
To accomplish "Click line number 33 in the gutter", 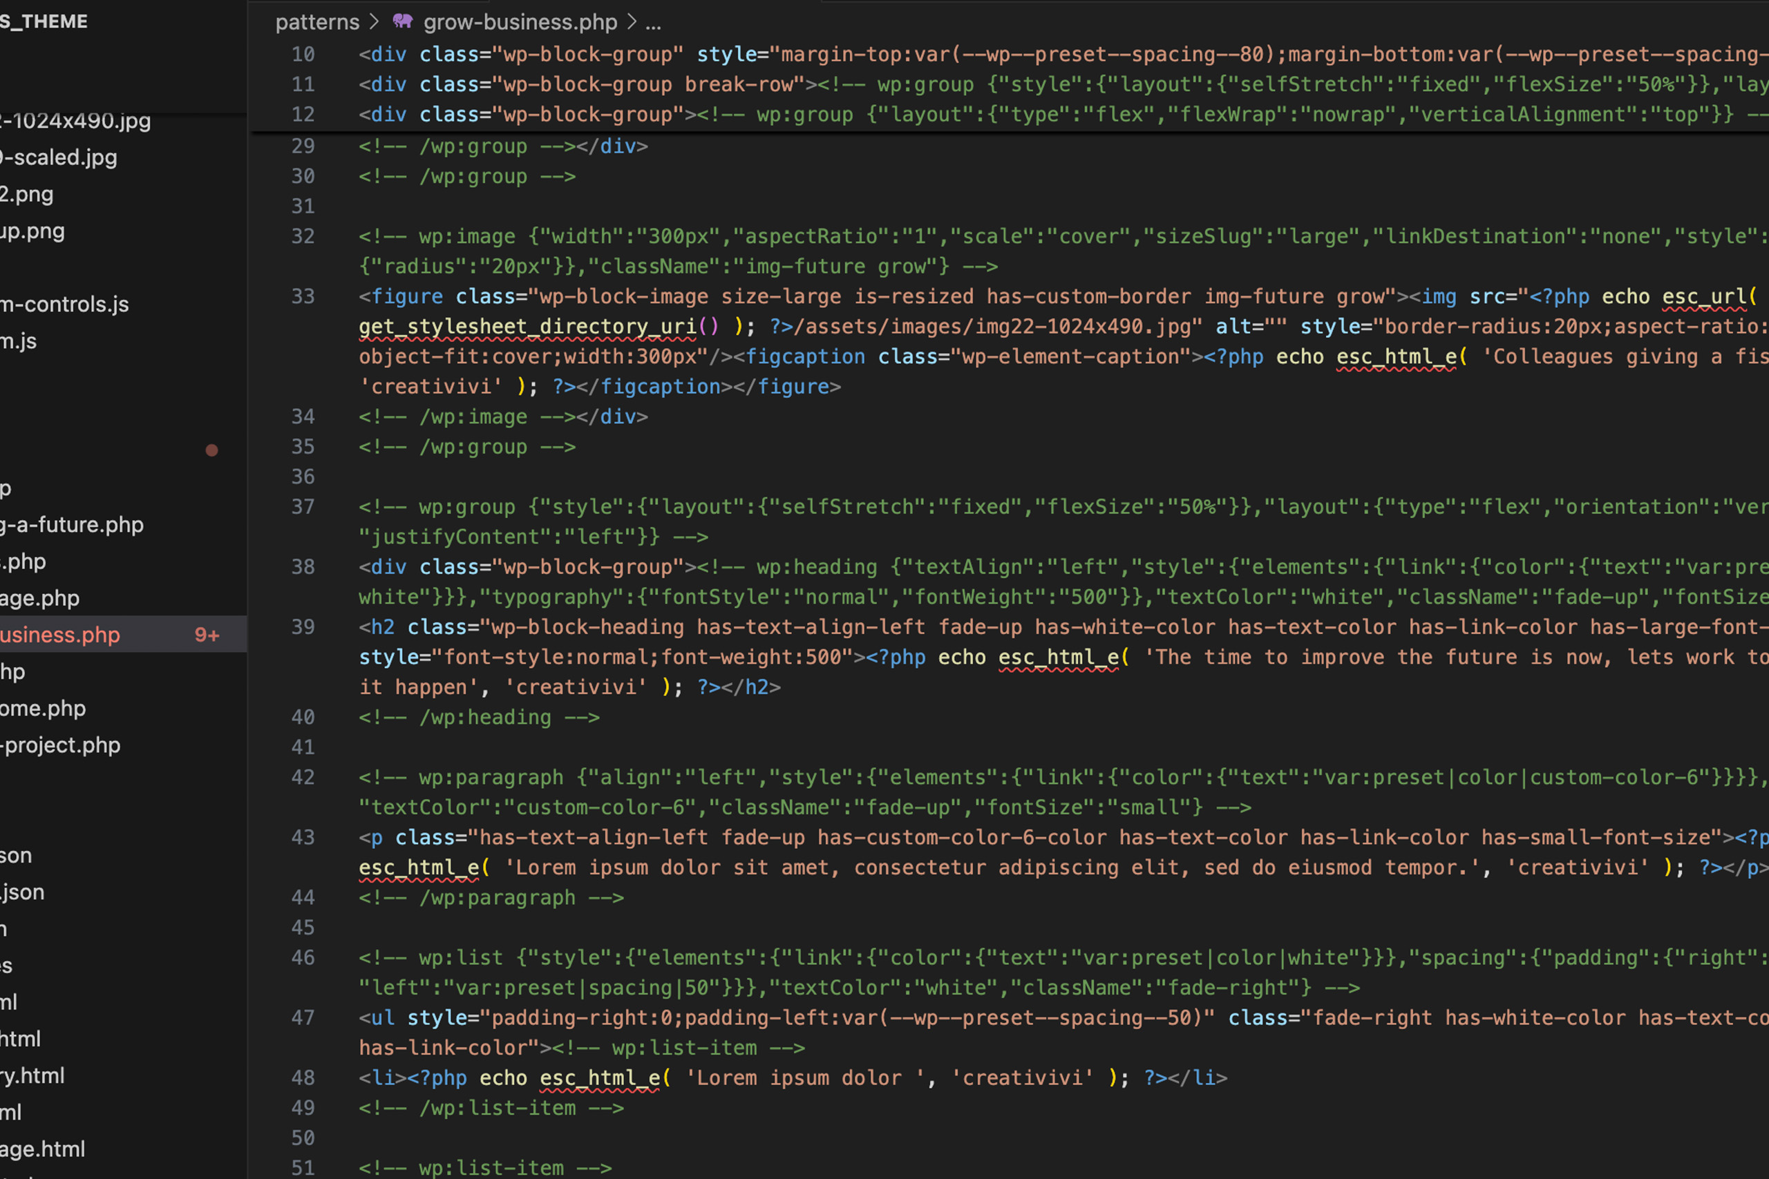I will 303,296.
